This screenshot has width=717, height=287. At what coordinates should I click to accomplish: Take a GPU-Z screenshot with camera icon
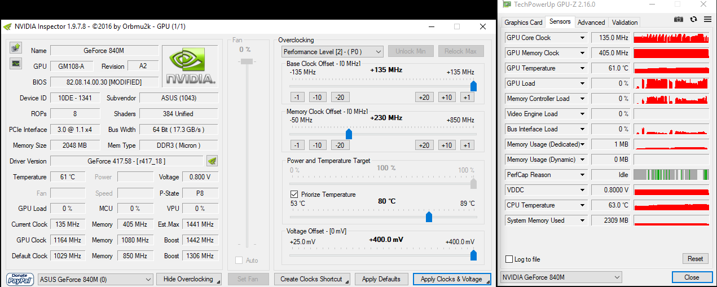point(679,19)
